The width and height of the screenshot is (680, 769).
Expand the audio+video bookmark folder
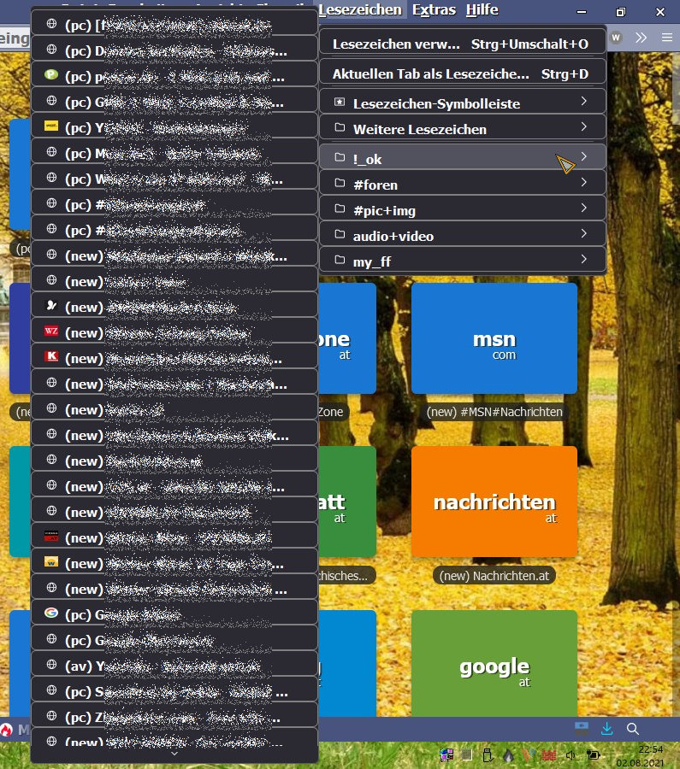[x=462, y=236]
